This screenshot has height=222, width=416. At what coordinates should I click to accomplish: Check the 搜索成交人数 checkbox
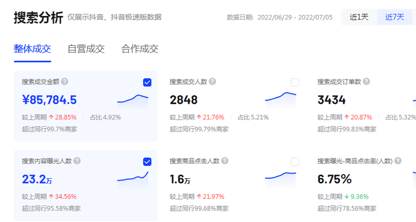(295, 82)
